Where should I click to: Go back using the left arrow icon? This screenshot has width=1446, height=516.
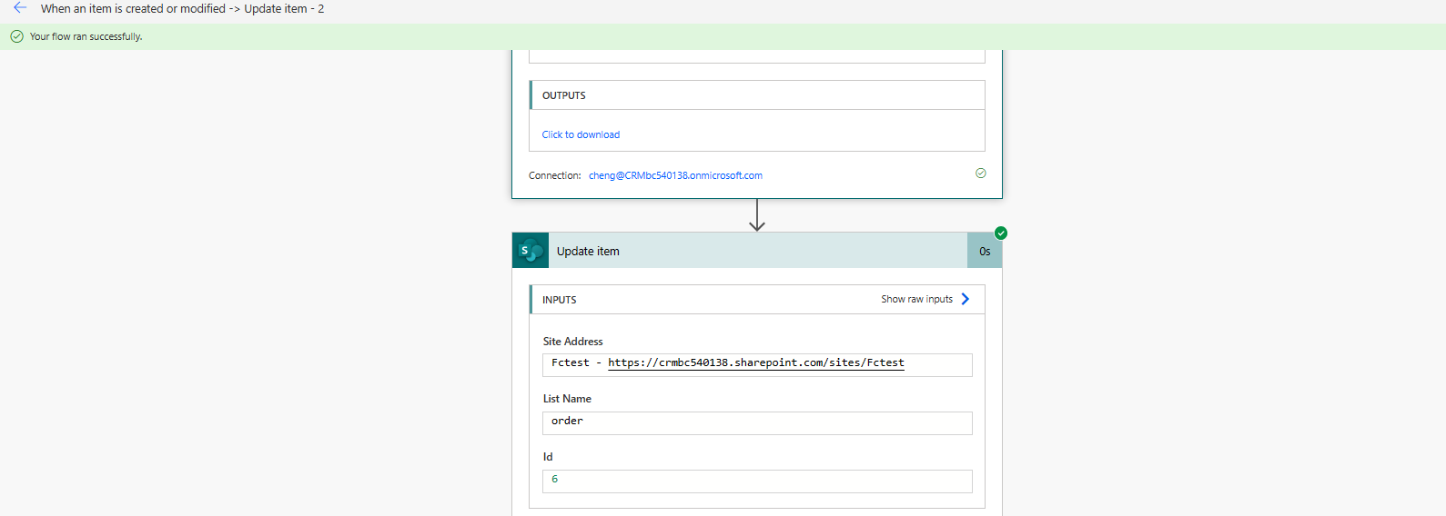click(20, 8)
